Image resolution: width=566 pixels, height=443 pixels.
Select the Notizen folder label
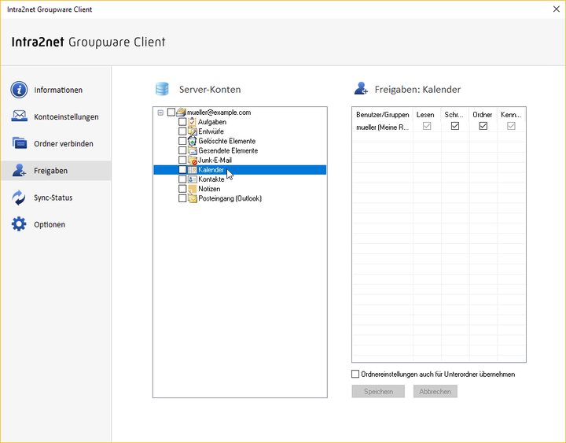tap(209, 189)
